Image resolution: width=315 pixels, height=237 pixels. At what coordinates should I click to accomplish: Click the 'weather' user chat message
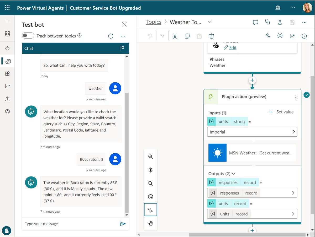coord(96,88)
